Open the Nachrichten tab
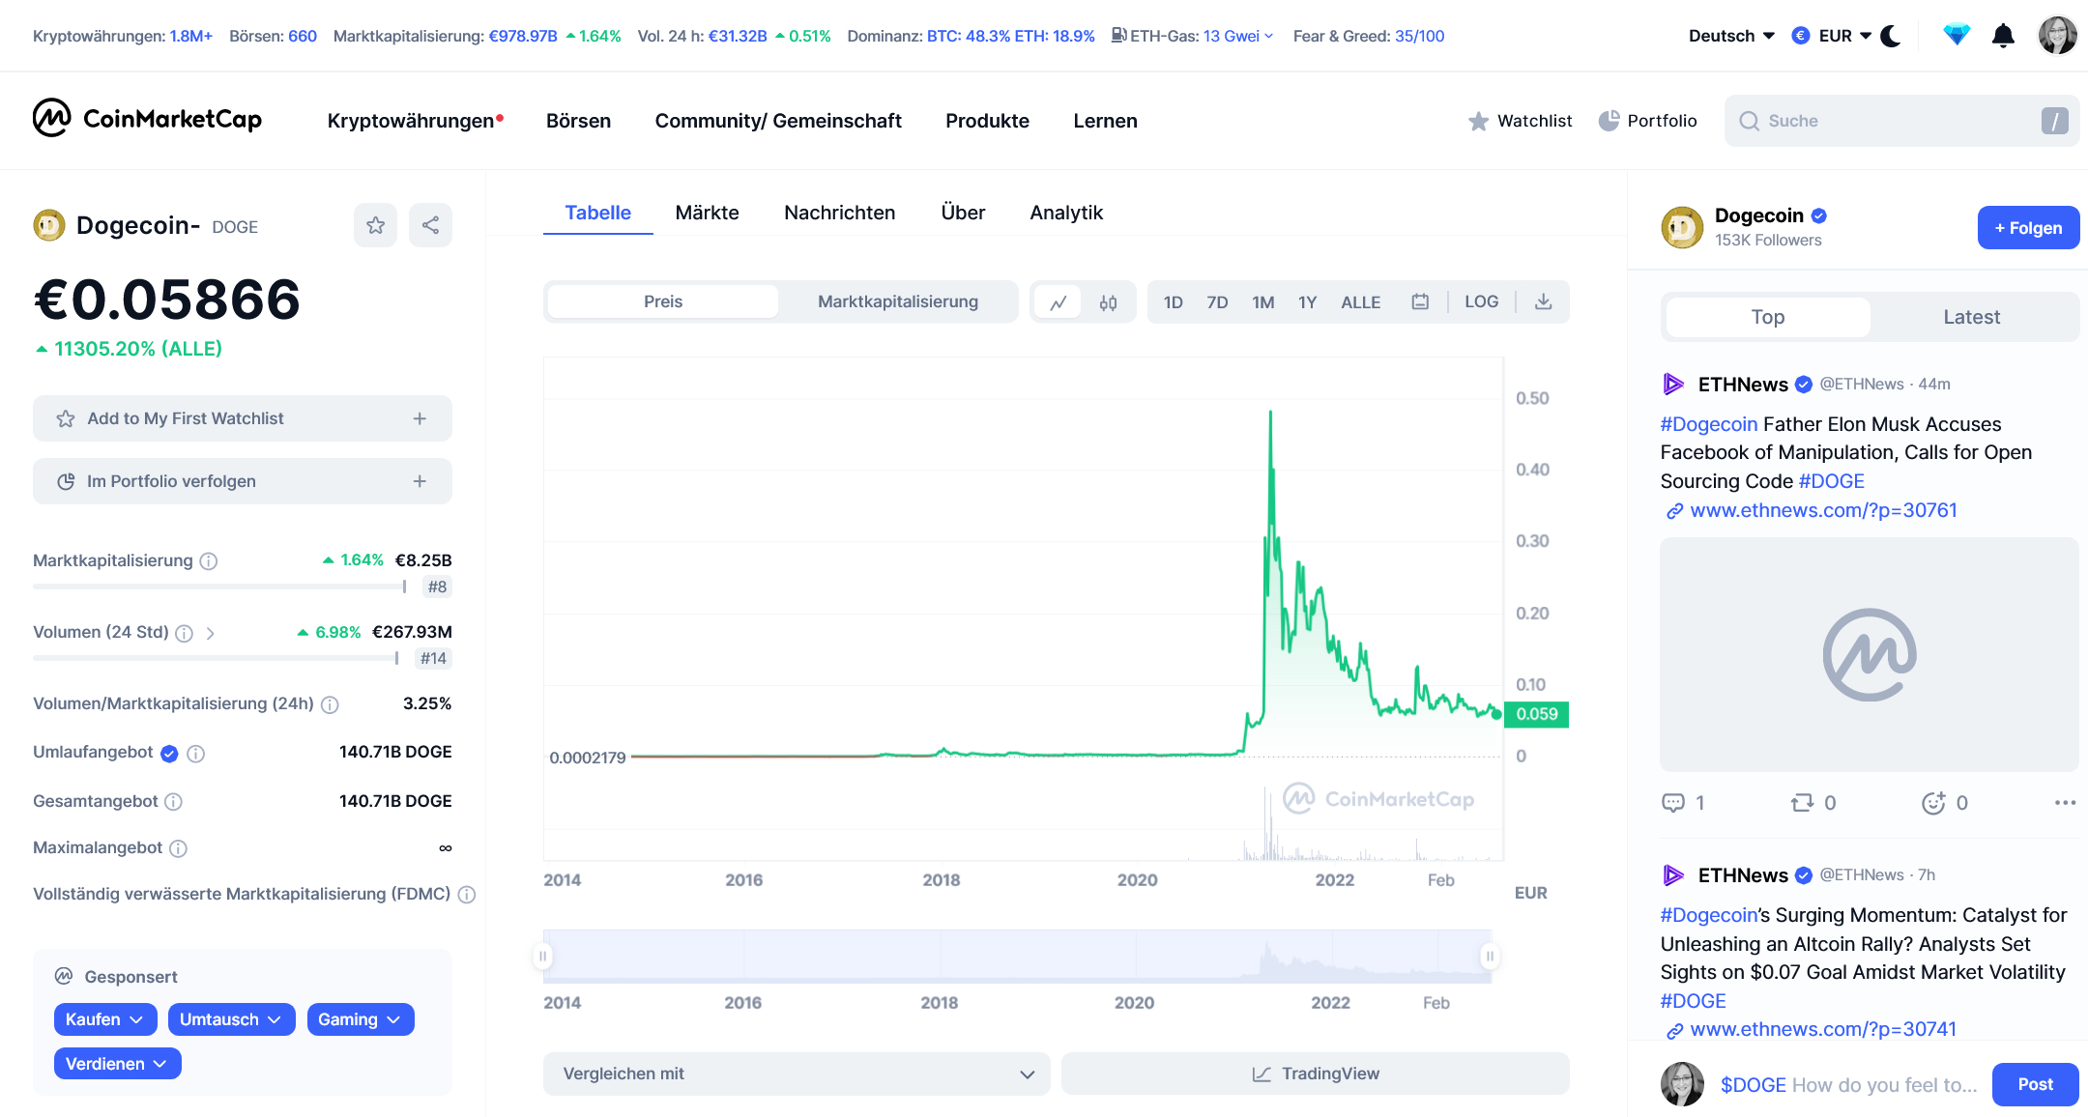The height and width of the screenshot is (1117, 2088). click(x=839, y=213)
